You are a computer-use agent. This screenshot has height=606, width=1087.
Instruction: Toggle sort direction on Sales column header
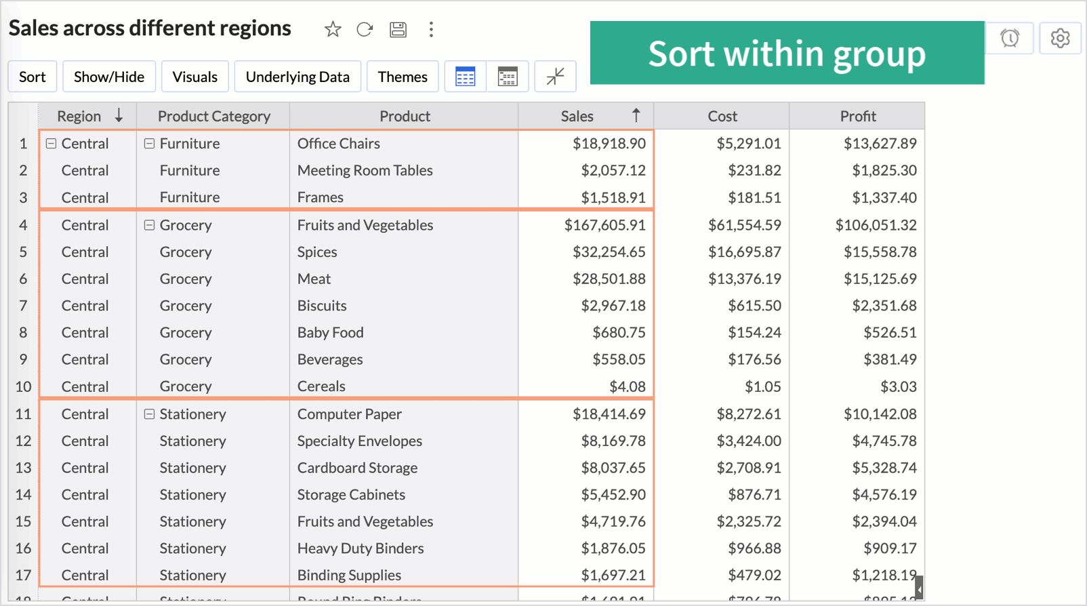coord(635,116)
